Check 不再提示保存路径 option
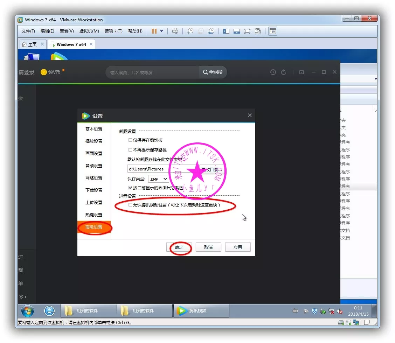Screen dimensions: 395x343 click(130, 150)
